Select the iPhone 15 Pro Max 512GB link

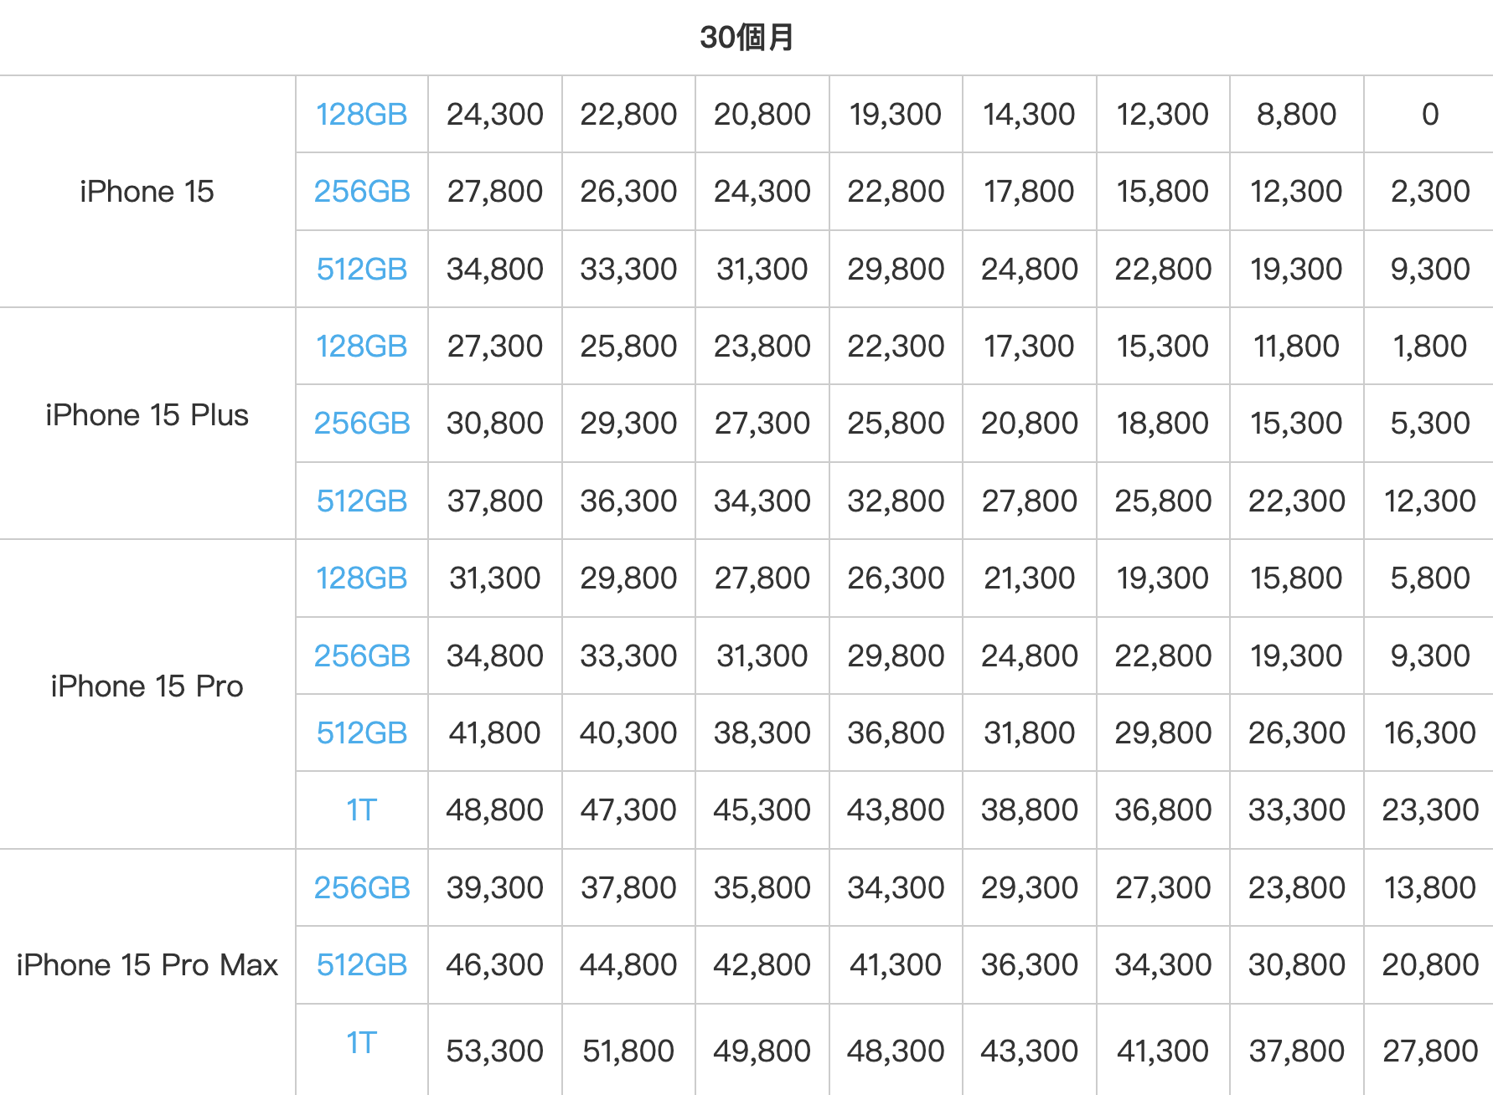[361, 965]
